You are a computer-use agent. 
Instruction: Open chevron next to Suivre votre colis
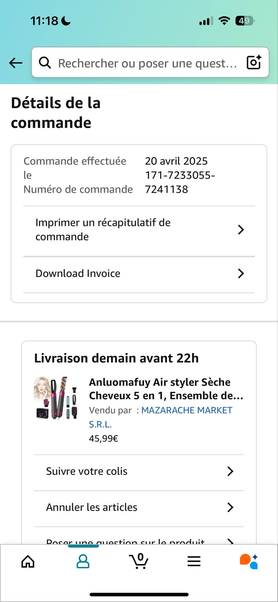coord(230,471)
